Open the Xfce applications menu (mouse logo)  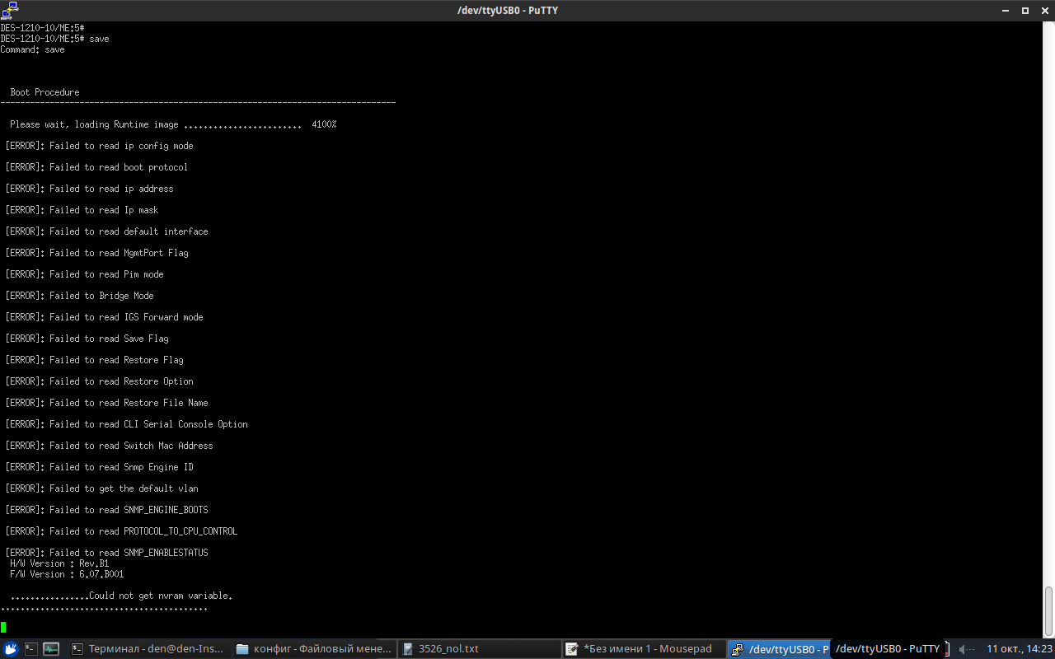pos(11,649)
